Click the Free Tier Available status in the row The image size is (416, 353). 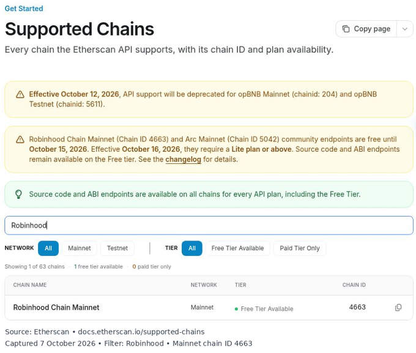pos(264,309)
